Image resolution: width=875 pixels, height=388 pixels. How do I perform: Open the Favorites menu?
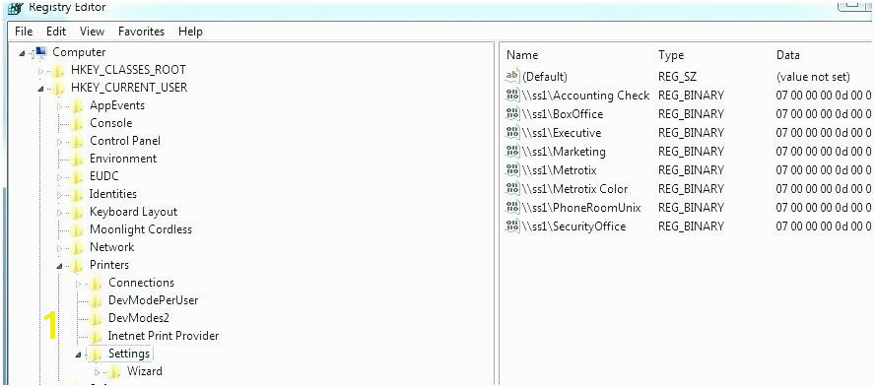tap(141, 32)
